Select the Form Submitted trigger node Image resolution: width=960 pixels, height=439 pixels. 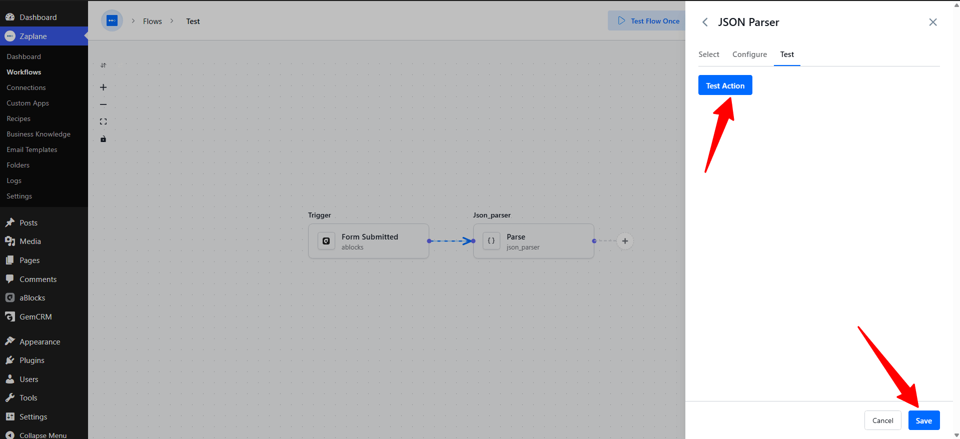coord(369,241)
